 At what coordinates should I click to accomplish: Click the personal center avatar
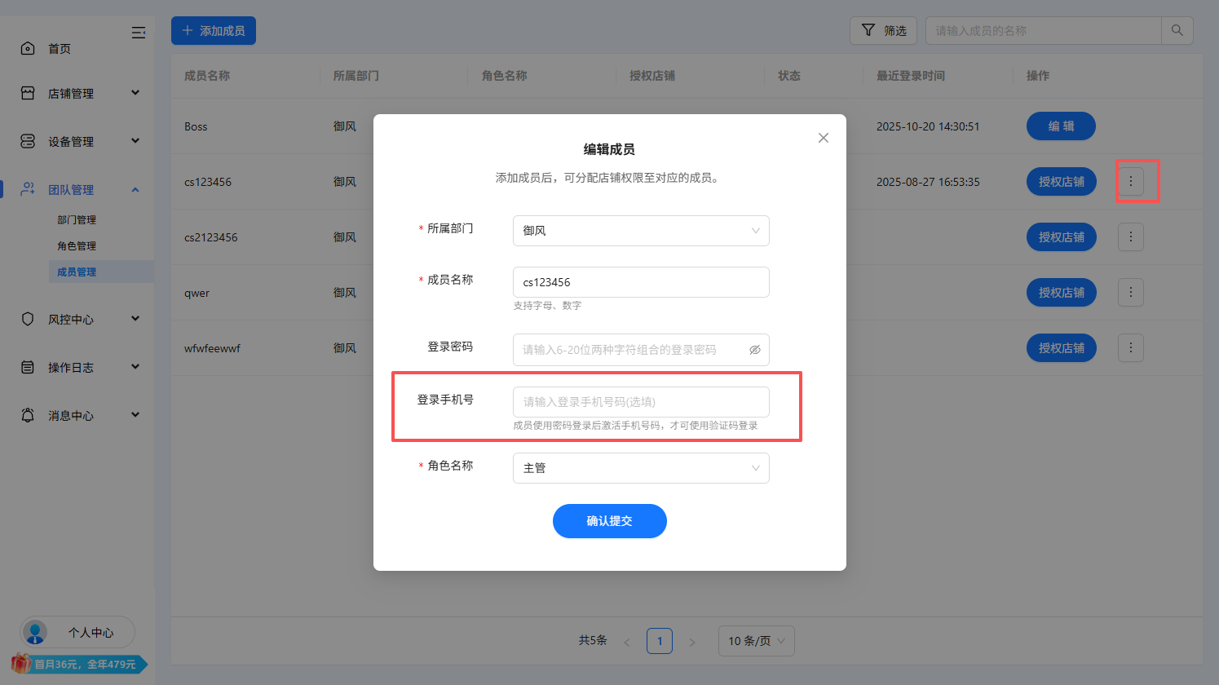coord(35,632)
